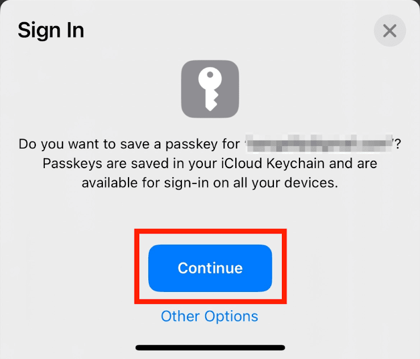Screen dimensions: 420x359
Task: Click "available for sign-in" text line
Action: pos(148,183)
